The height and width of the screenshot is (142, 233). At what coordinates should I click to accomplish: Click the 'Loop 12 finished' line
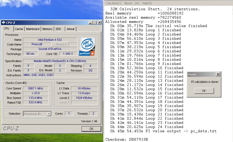pos(147,77)
